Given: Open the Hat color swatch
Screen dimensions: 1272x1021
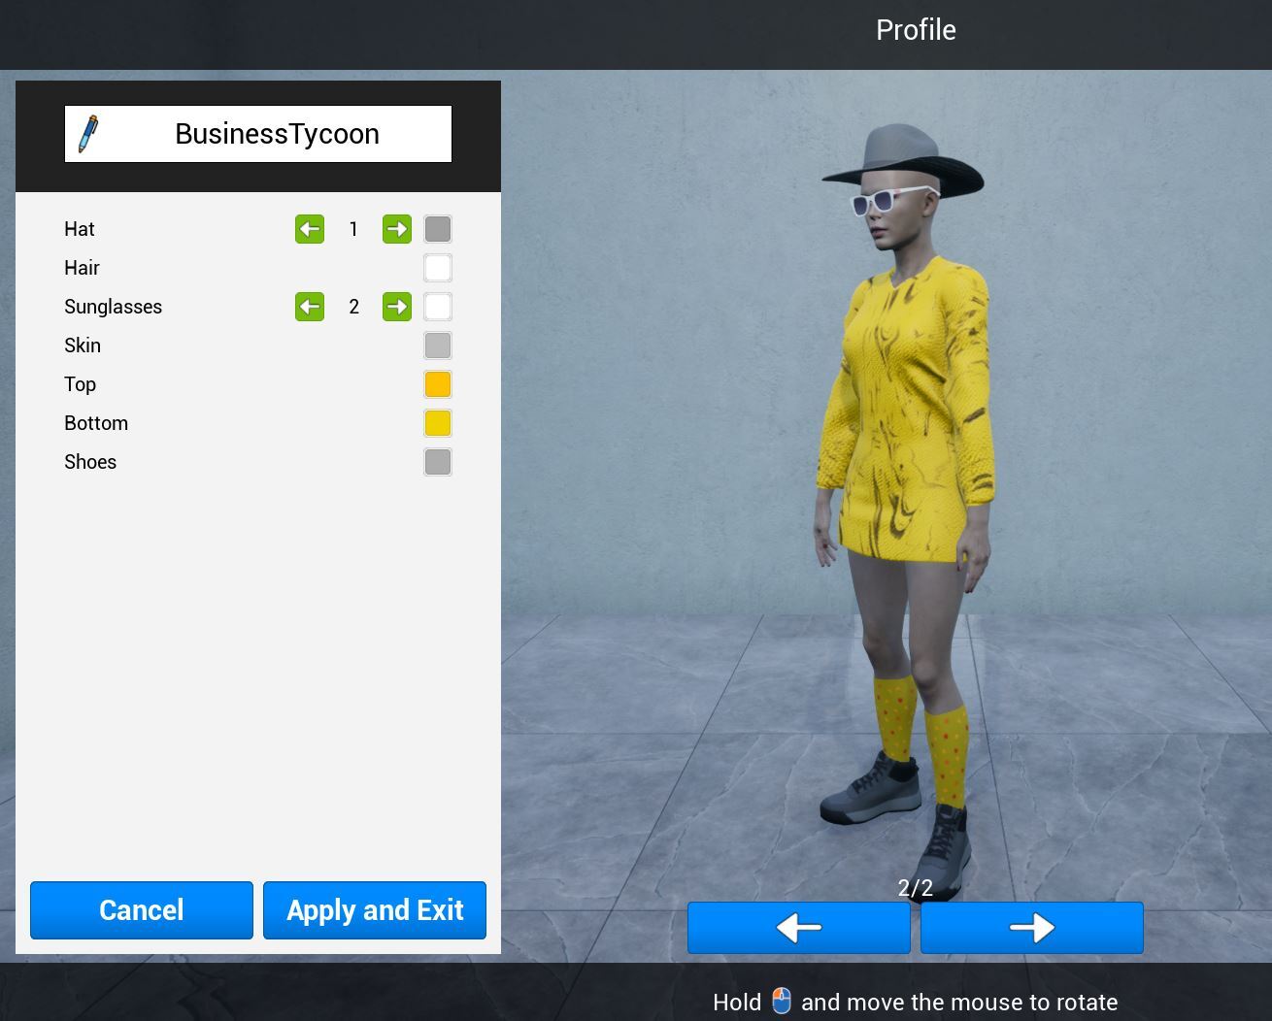Looking at the screenshot, I should pos(438,229).
